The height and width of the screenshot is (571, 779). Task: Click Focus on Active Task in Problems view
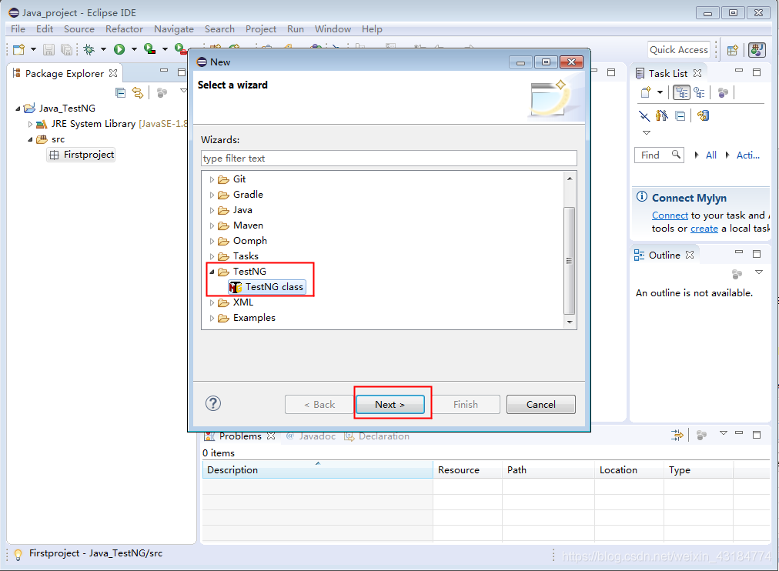[x=701, y=436]
